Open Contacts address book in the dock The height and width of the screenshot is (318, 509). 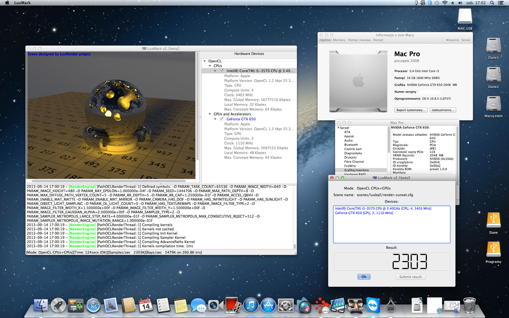(128, 305)
